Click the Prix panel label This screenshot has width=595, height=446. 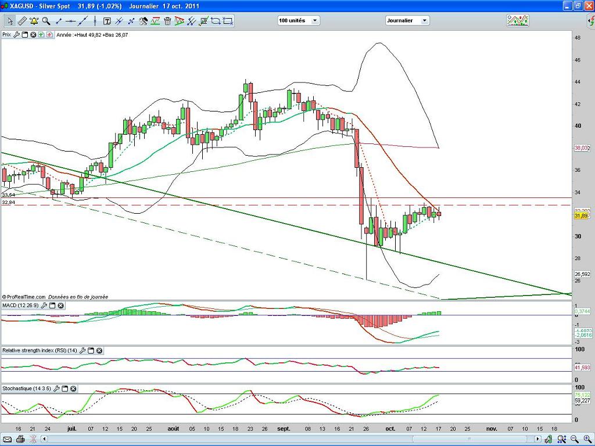click(6, 35)
